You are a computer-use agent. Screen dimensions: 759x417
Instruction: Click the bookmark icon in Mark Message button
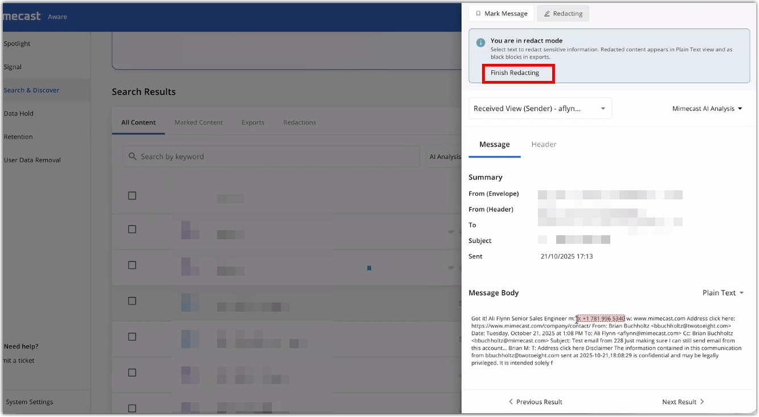pos(478,14)
